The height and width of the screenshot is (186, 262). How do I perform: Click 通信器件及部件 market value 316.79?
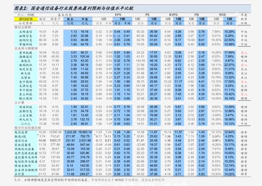[x=85, y=157]
